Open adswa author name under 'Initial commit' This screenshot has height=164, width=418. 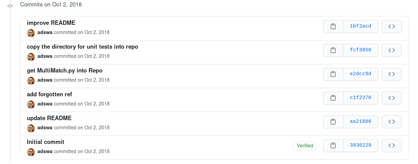[x=45, y=151]
